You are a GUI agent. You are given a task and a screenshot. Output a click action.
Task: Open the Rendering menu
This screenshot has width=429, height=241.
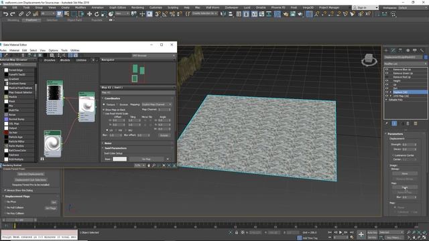point(137,7)
